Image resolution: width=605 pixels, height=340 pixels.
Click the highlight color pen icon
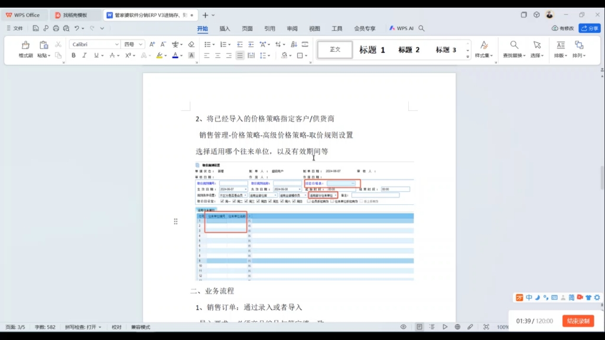pyautogui.click(x=160, y=55)
